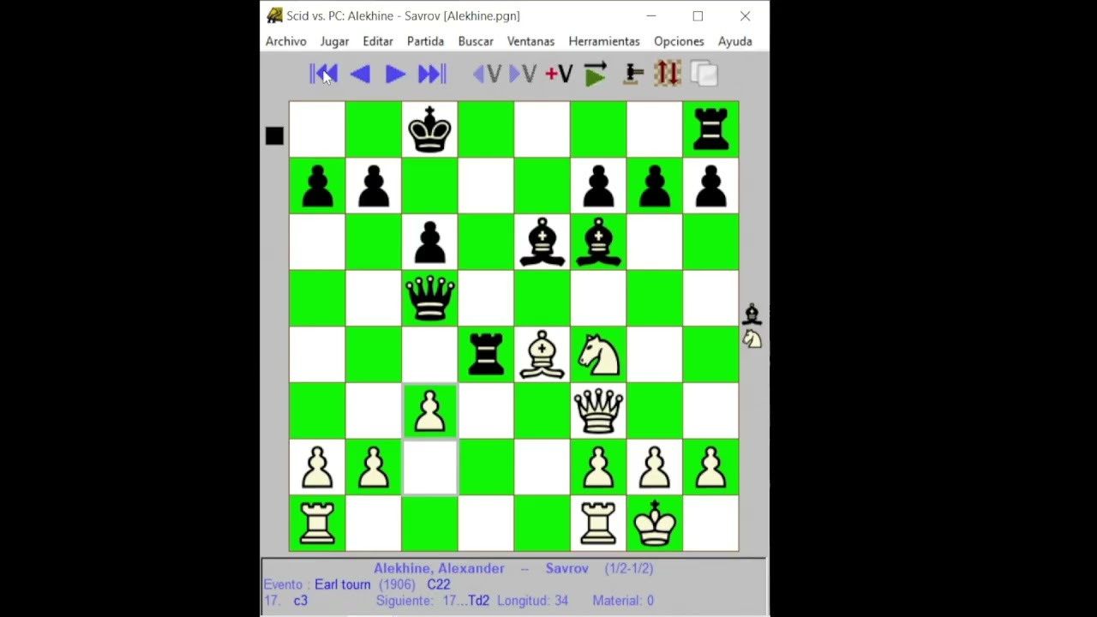This screenshot has height=617, width=1097.
Task: Select the black bishop on f6
Action: click(598, 242)
